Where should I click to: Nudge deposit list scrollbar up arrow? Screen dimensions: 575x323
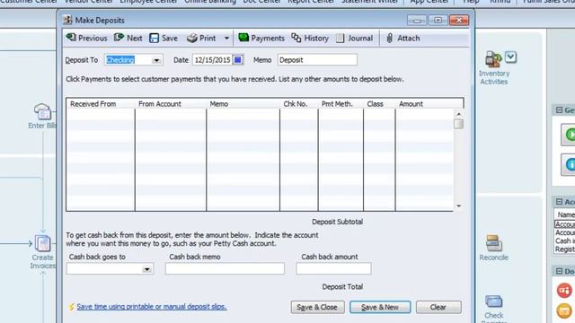point(459,114)
